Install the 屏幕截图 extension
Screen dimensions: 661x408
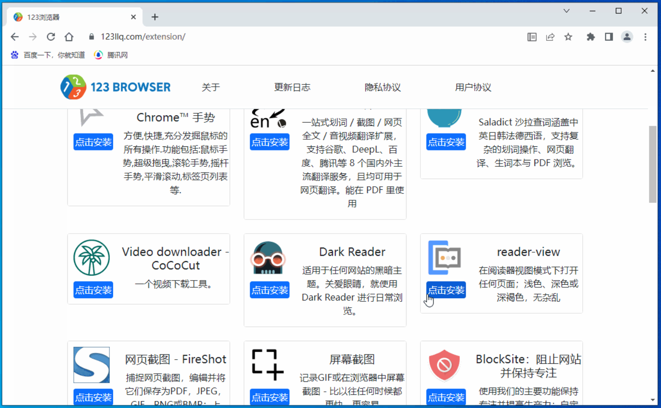pos(269,397)
